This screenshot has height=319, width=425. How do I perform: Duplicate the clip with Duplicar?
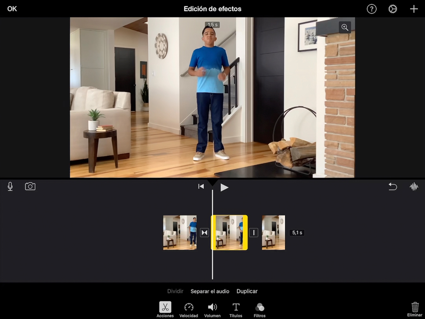[x=247, y=291]
